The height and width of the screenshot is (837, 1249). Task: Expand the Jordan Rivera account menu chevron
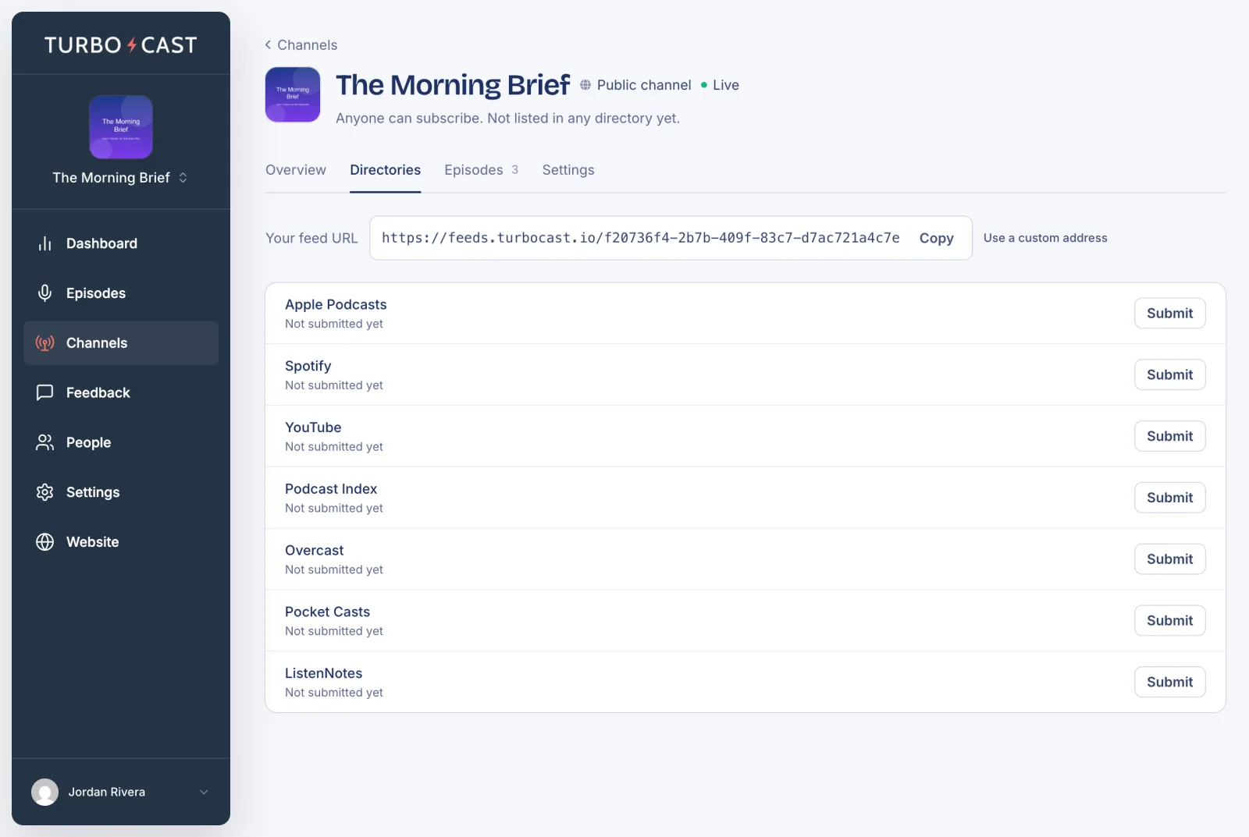point(204,792)
